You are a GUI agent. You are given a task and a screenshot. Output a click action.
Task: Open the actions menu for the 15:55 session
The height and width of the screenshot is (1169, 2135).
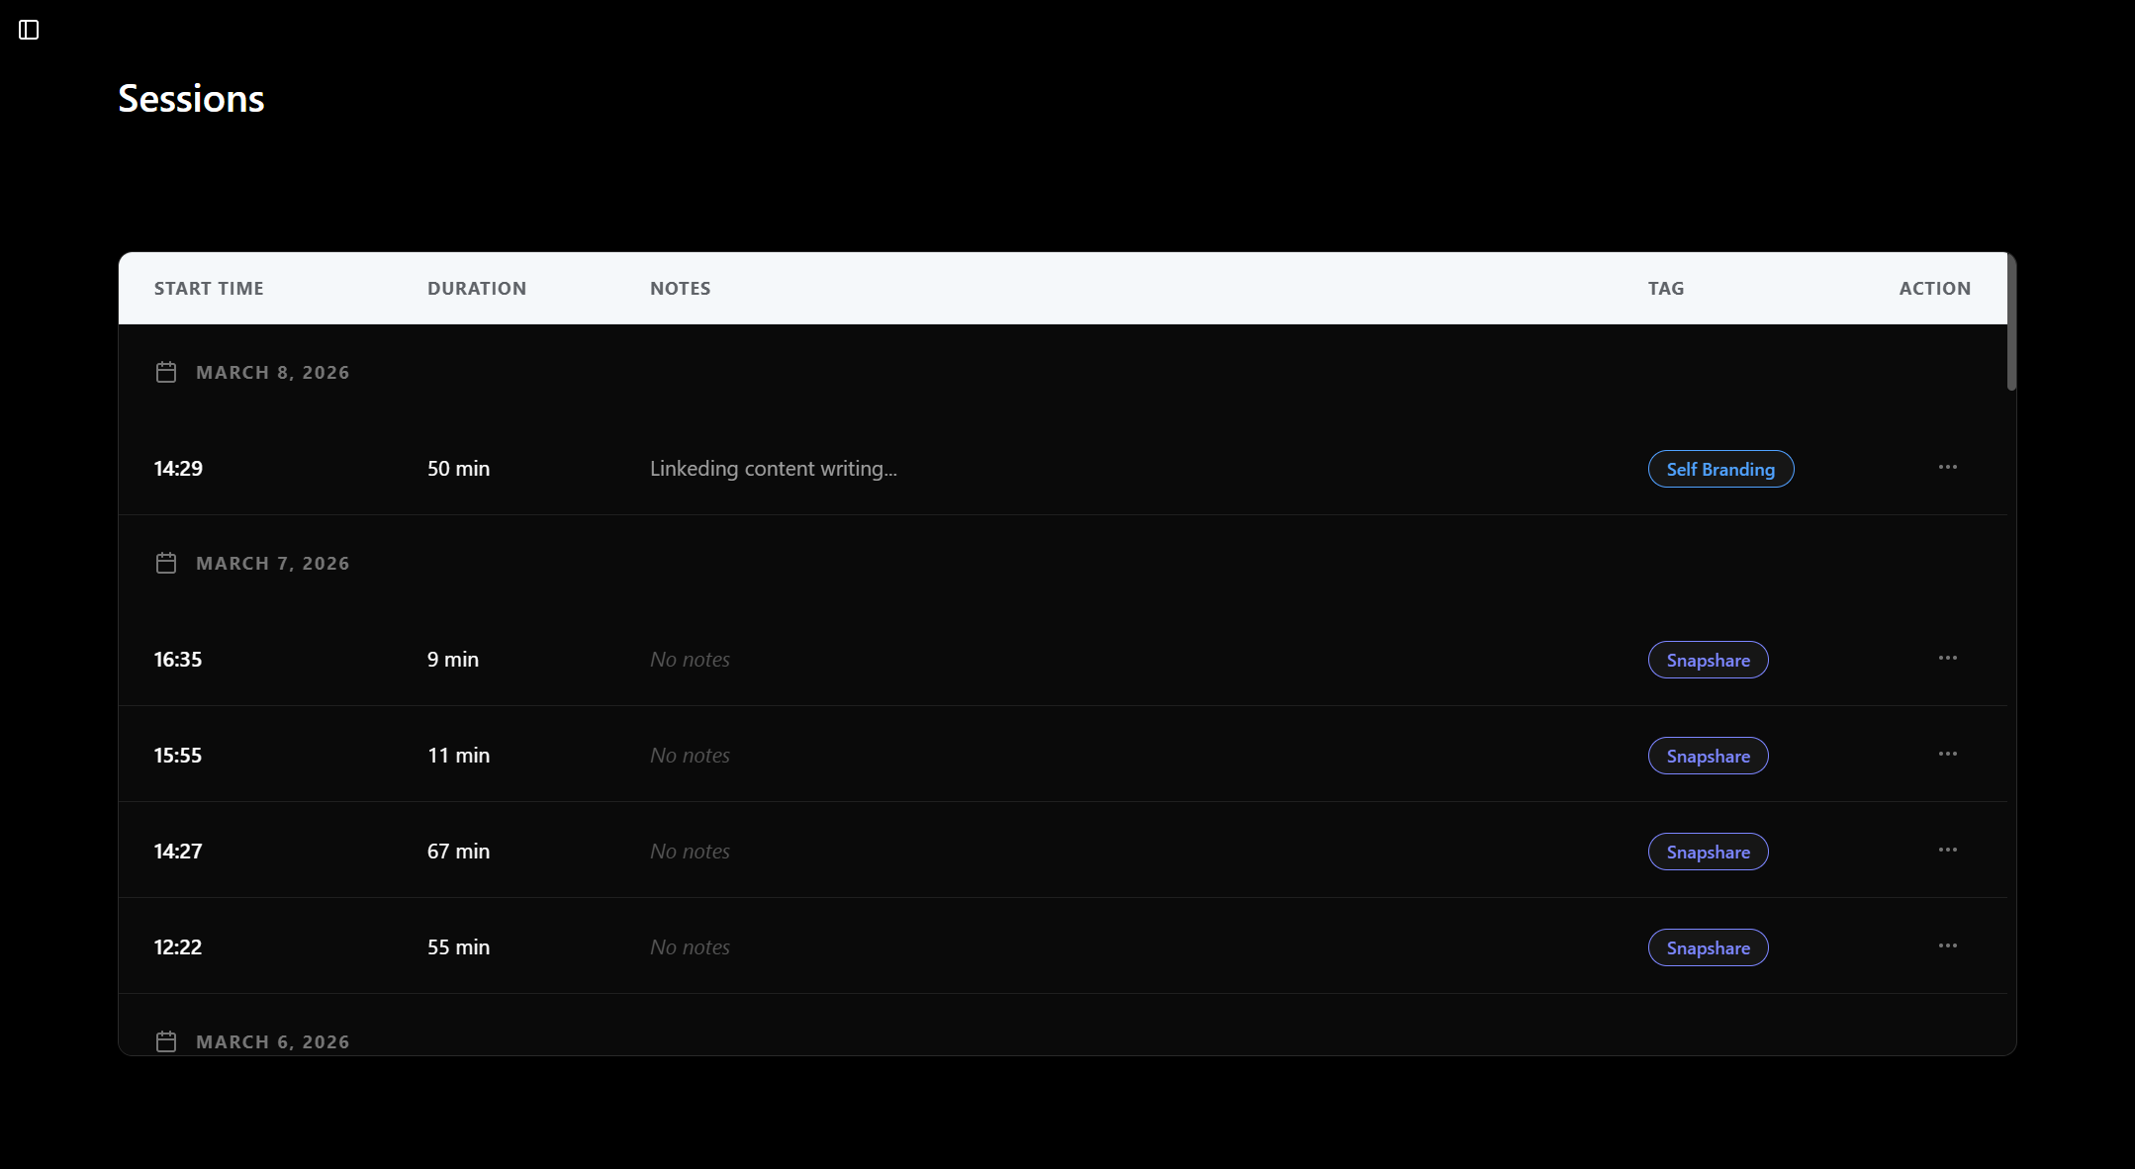click(1948, 754)
